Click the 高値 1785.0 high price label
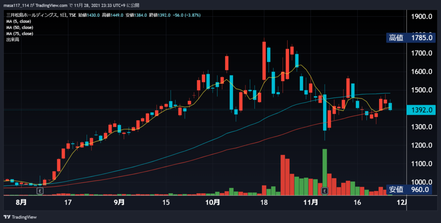 click(x=410, y=38)
